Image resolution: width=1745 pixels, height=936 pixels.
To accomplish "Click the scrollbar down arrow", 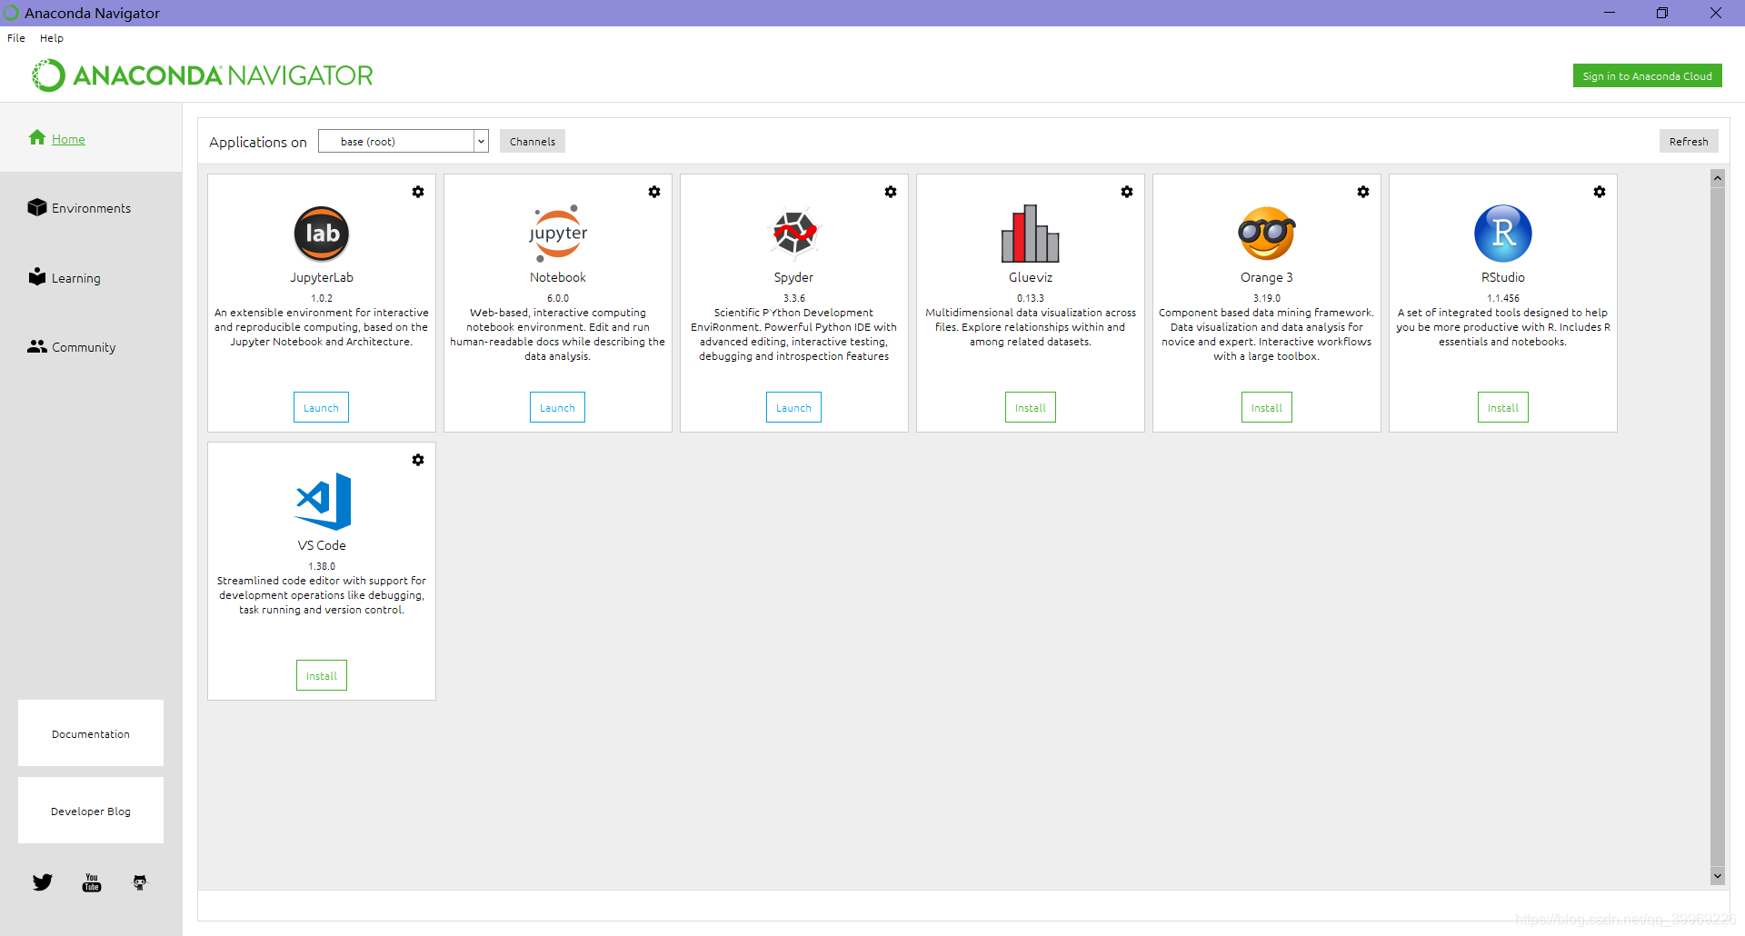I will pyautogui.click(x=1718, y=876).
